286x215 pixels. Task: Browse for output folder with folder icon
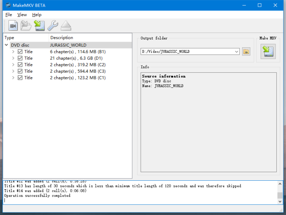(x=246, y=52)
